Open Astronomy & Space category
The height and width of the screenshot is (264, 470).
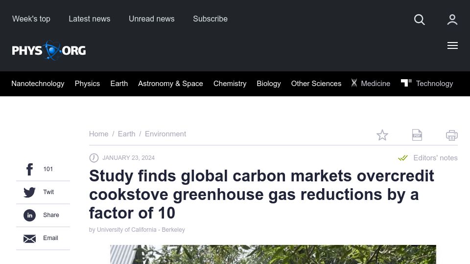[x=170, y=84]
